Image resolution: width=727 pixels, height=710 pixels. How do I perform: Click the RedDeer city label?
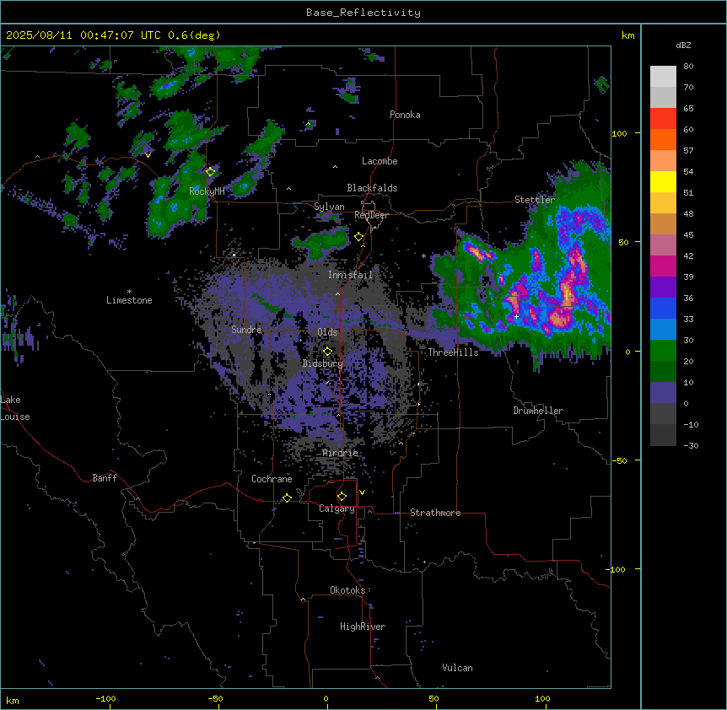(371, 215)
